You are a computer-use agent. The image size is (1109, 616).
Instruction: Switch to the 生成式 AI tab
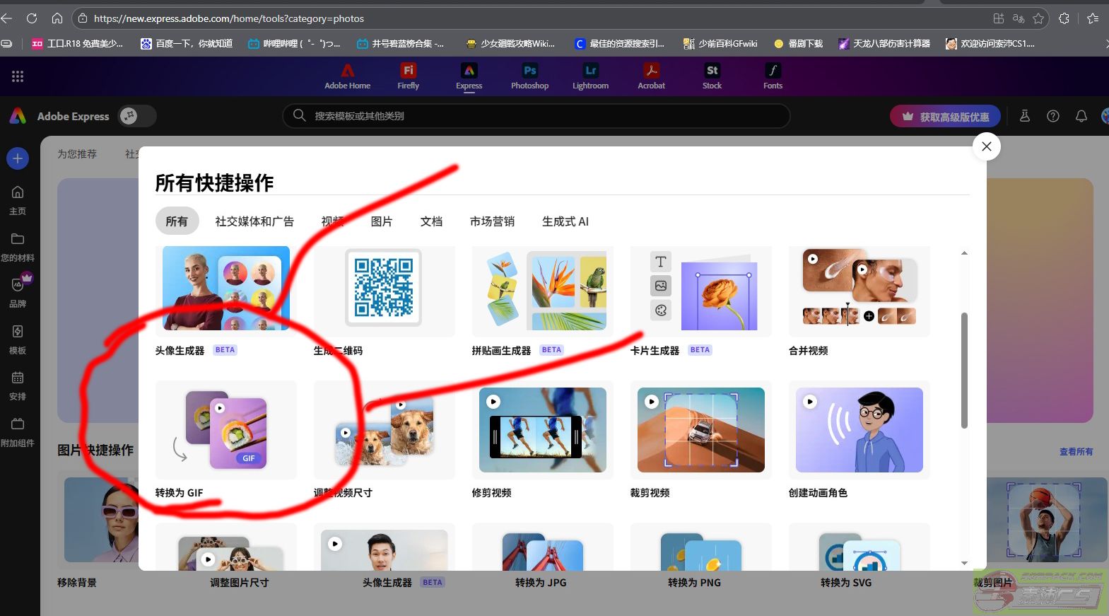click(565, 221)
